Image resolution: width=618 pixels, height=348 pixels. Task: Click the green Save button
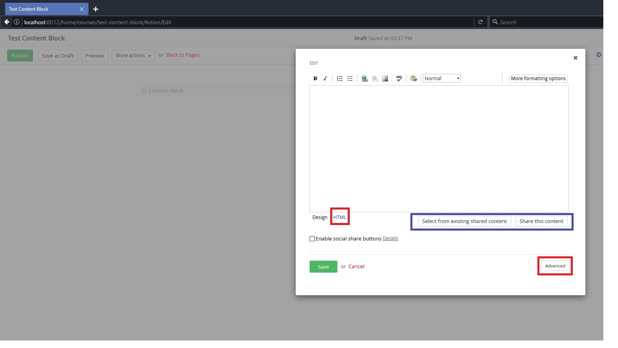pyautogui.click(x=323, y=267)
